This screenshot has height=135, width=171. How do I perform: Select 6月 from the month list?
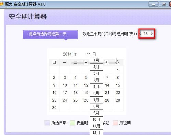(96, 93)
